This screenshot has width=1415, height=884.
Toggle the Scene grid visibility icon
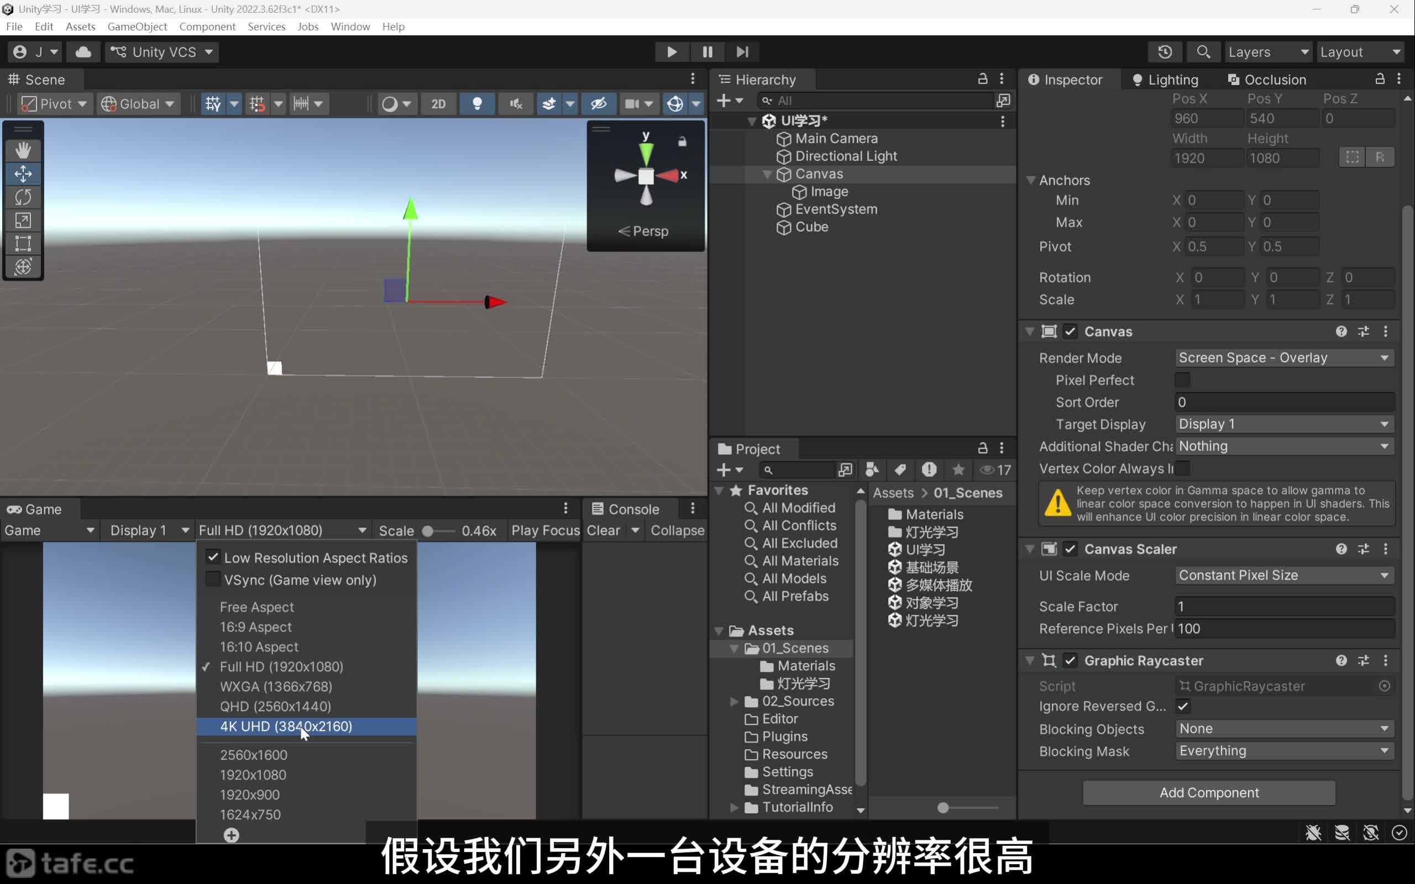tap(213, 104)
